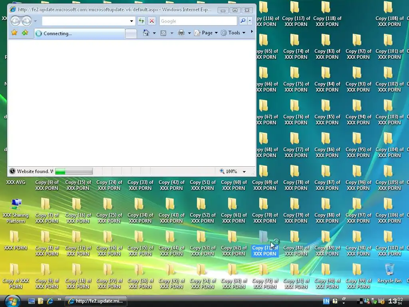Select the Connecting... browser tab
Screen dimensions: 409x307
pyautogui.click(x=79, y=34)
